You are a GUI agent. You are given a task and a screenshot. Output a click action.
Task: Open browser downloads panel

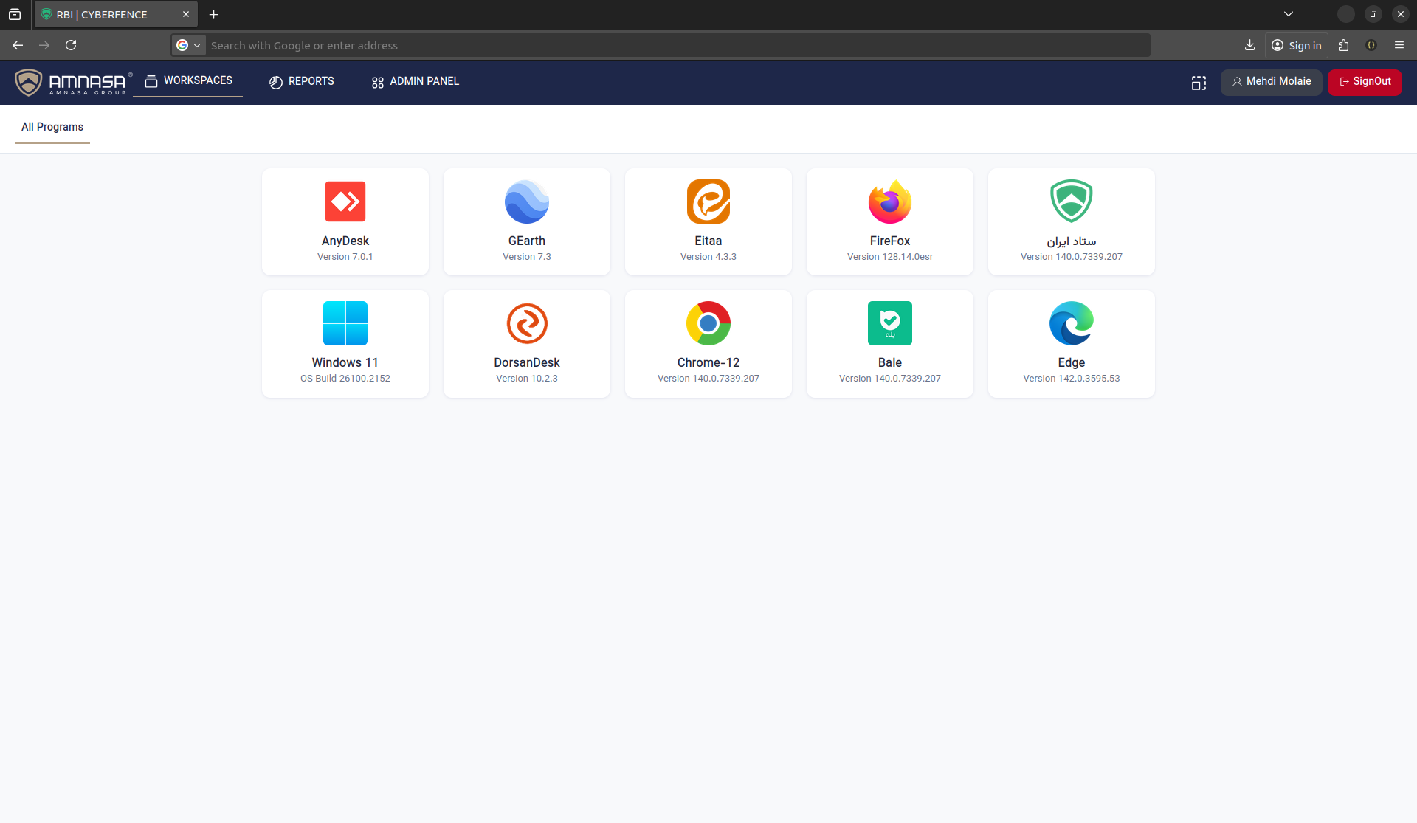coord(1249,45)
